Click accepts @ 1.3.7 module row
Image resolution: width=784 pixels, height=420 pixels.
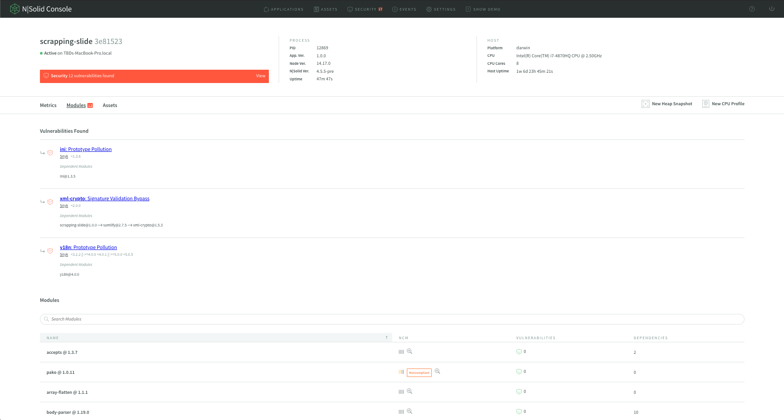[392, 352]
